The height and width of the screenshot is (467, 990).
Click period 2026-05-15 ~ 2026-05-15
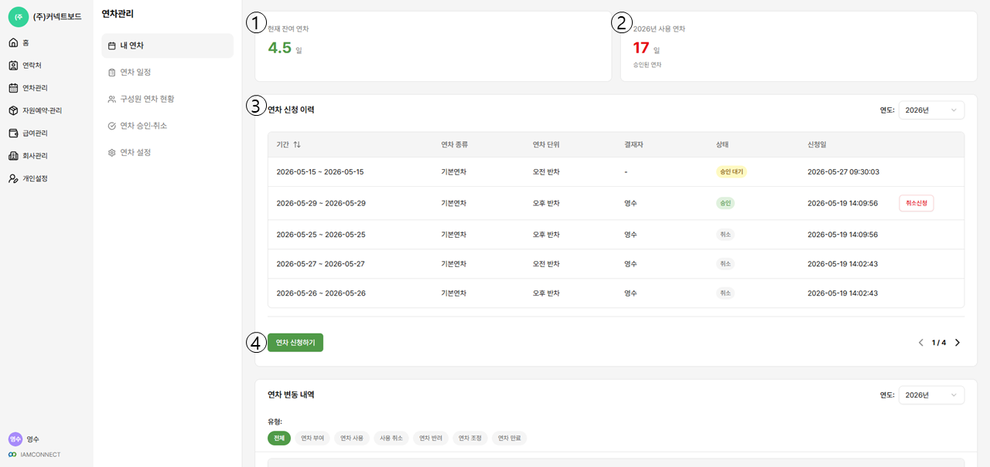click(320, 171)
